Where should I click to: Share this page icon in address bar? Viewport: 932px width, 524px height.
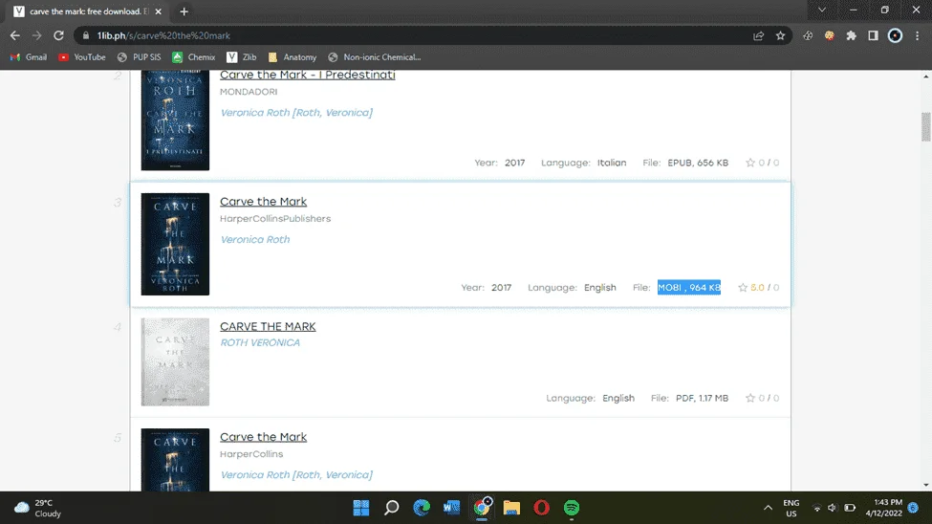(x=758, y=35)
